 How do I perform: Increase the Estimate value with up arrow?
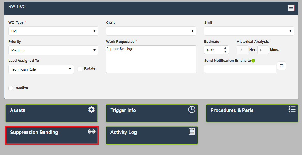tap(225, 48)
